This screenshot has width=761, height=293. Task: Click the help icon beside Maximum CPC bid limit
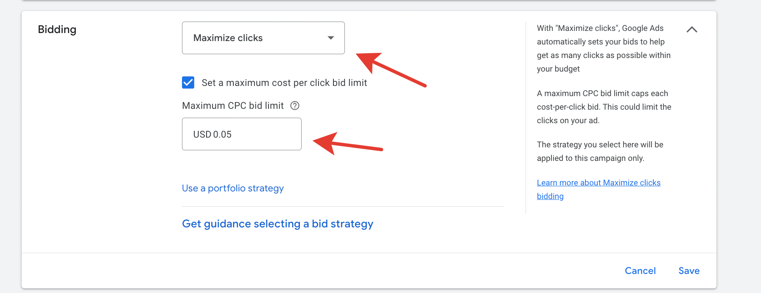(295, 105)
